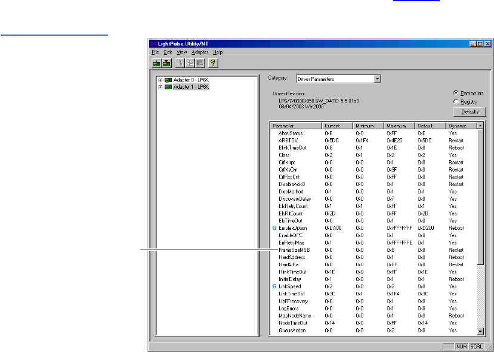
Task: Select the LinkSpeed parameter name
Action: pos(290,286)
